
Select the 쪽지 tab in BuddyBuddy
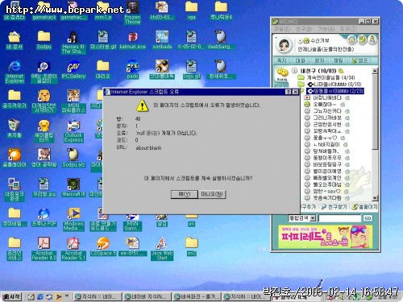point(282,60)
